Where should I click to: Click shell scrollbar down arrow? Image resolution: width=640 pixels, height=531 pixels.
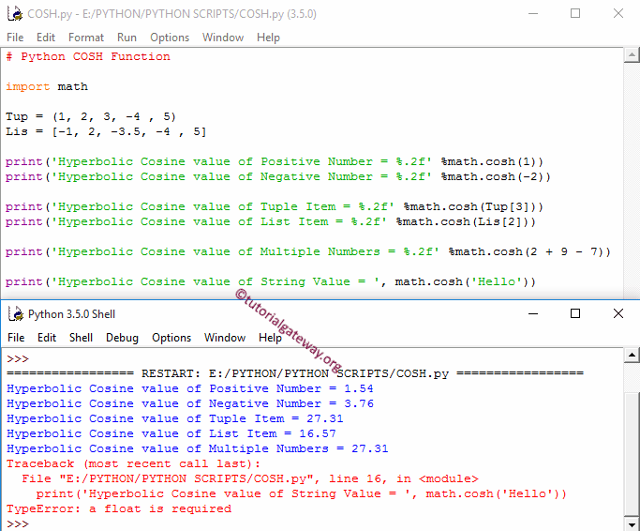coord(632,524)
